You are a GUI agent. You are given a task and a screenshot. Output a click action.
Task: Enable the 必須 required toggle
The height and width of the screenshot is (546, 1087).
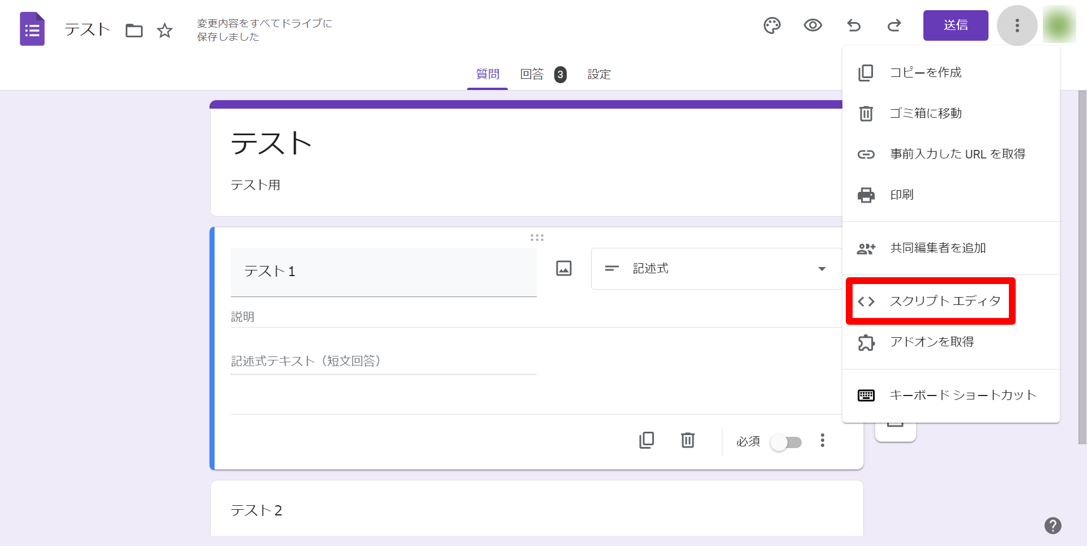pyautogui.click(x=786, y=442)
